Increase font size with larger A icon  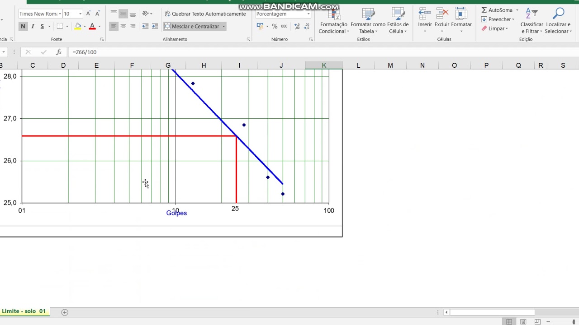tap(89, 14)
